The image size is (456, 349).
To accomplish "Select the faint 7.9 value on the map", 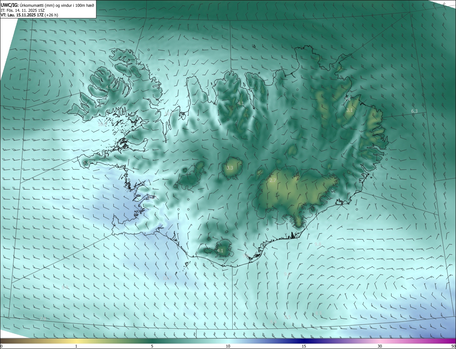I will pyautogui.click(x=42, y=319).
